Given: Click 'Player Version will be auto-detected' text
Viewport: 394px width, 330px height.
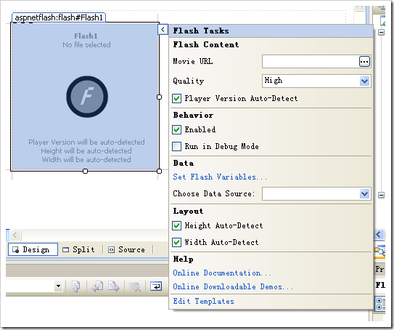Looking at the screenshot, I should coord(86,142).
